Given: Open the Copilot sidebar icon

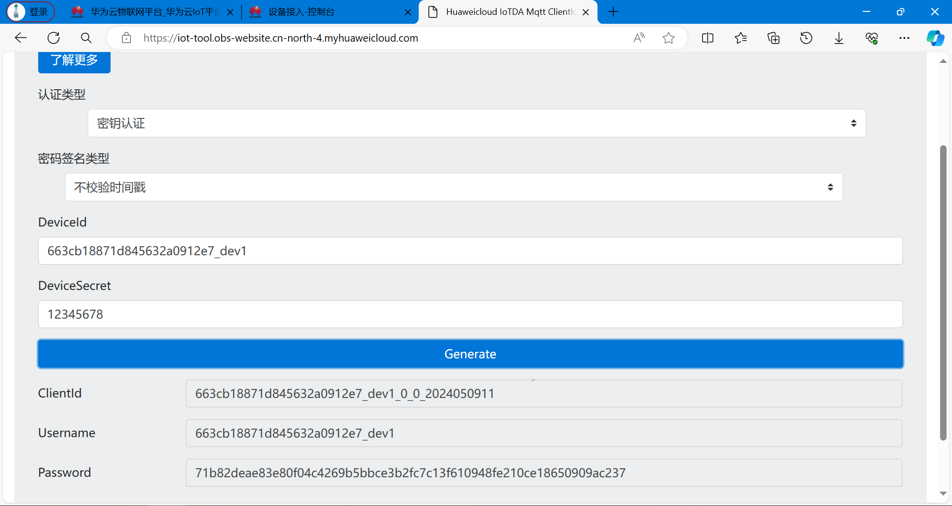Looking at the screenshot, I should click(935, 38).
